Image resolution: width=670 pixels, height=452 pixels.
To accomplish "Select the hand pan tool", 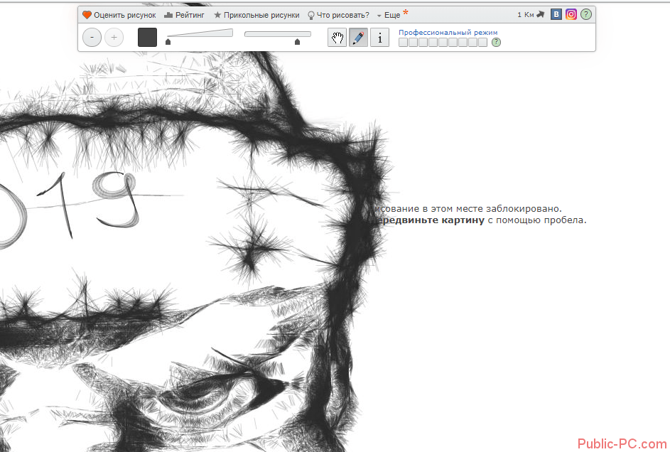I will click(337, 38).
